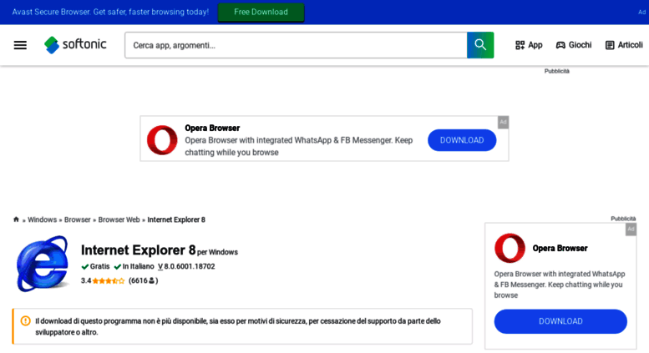Open the hamburger menu icon
This screenshot has width=649, height=353.
click(x=20, y=45)
